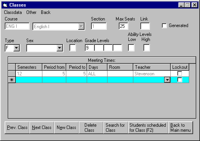
Task: Toggle Lockout checkbox in Stevenson row
Action: point(180,73)
